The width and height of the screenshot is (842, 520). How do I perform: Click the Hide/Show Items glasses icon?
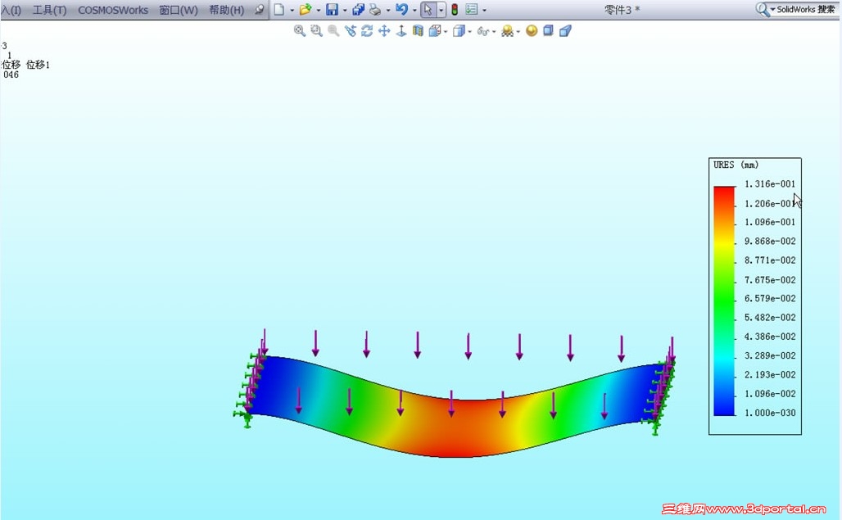click(x=482, y=31)
